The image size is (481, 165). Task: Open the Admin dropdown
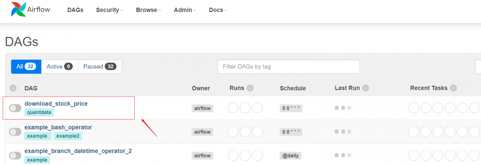pos(185,10)
